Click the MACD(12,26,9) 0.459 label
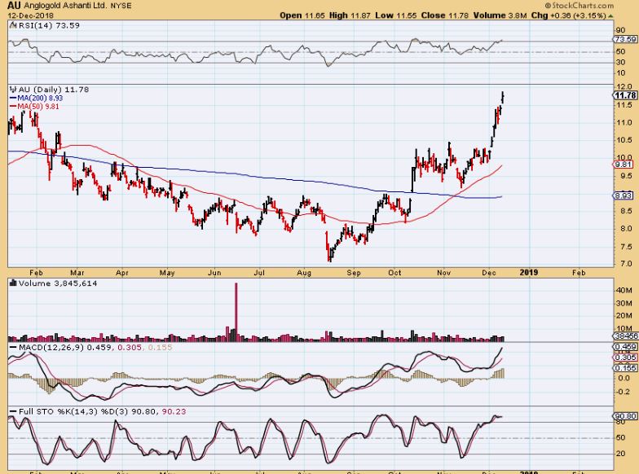 pyautogui.click(x=64, y=347)
